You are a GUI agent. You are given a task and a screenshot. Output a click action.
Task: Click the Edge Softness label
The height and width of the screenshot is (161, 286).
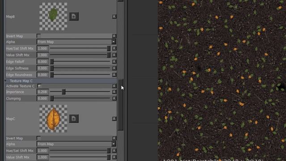pos(17,68)
